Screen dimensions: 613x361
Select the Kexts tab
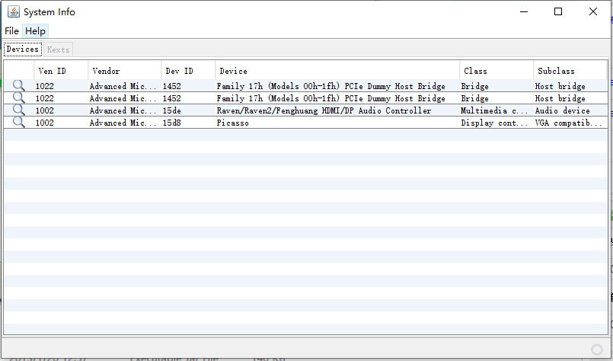[x=58, y=50]
